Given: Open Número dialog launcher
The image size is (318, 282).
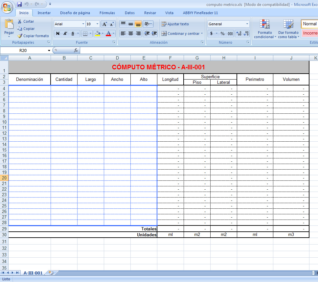Looking at the screenshot, I should 248,42.
